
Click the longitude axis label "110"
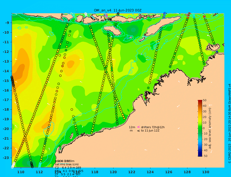(21, 172)
